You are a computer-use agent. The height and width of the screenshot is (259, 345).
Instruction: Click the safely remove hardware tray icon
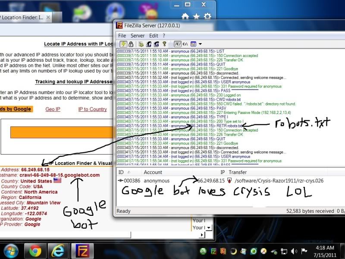click(274, 251)
